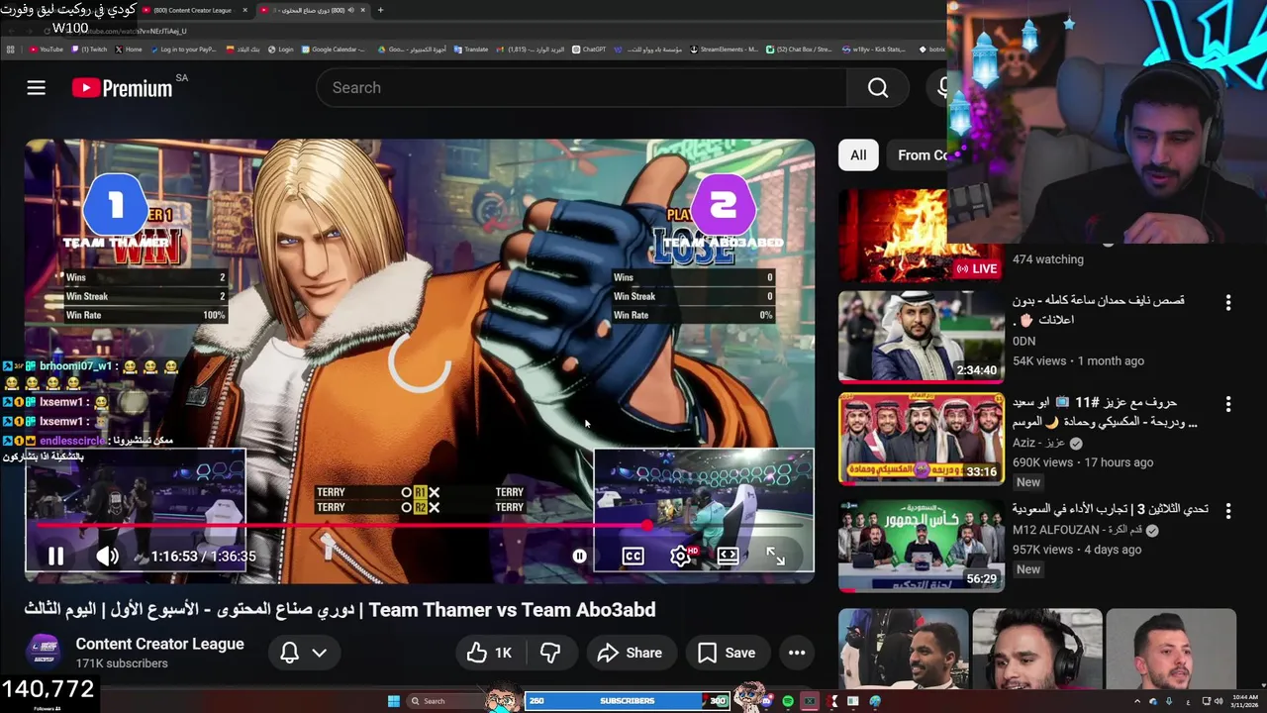Viewport: 1267px width, 713px height.
Task: Close the active YouTube browser tab
Action: point(362,10)
